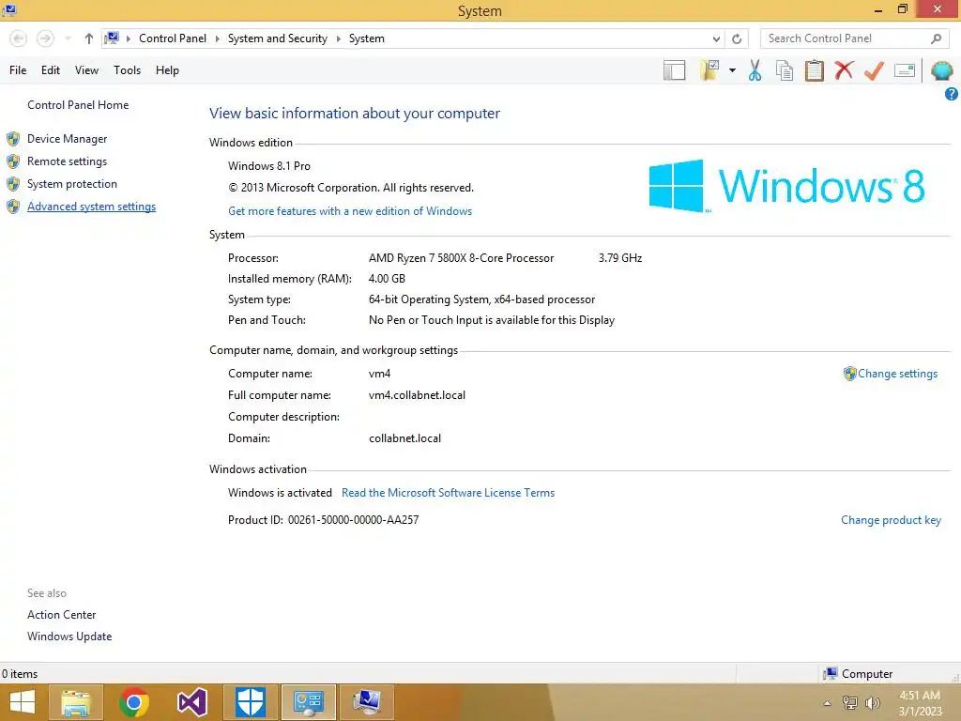Click the Start button on the taskbar
The height and width of the screenshot is (721, 961).
point(23,702)
